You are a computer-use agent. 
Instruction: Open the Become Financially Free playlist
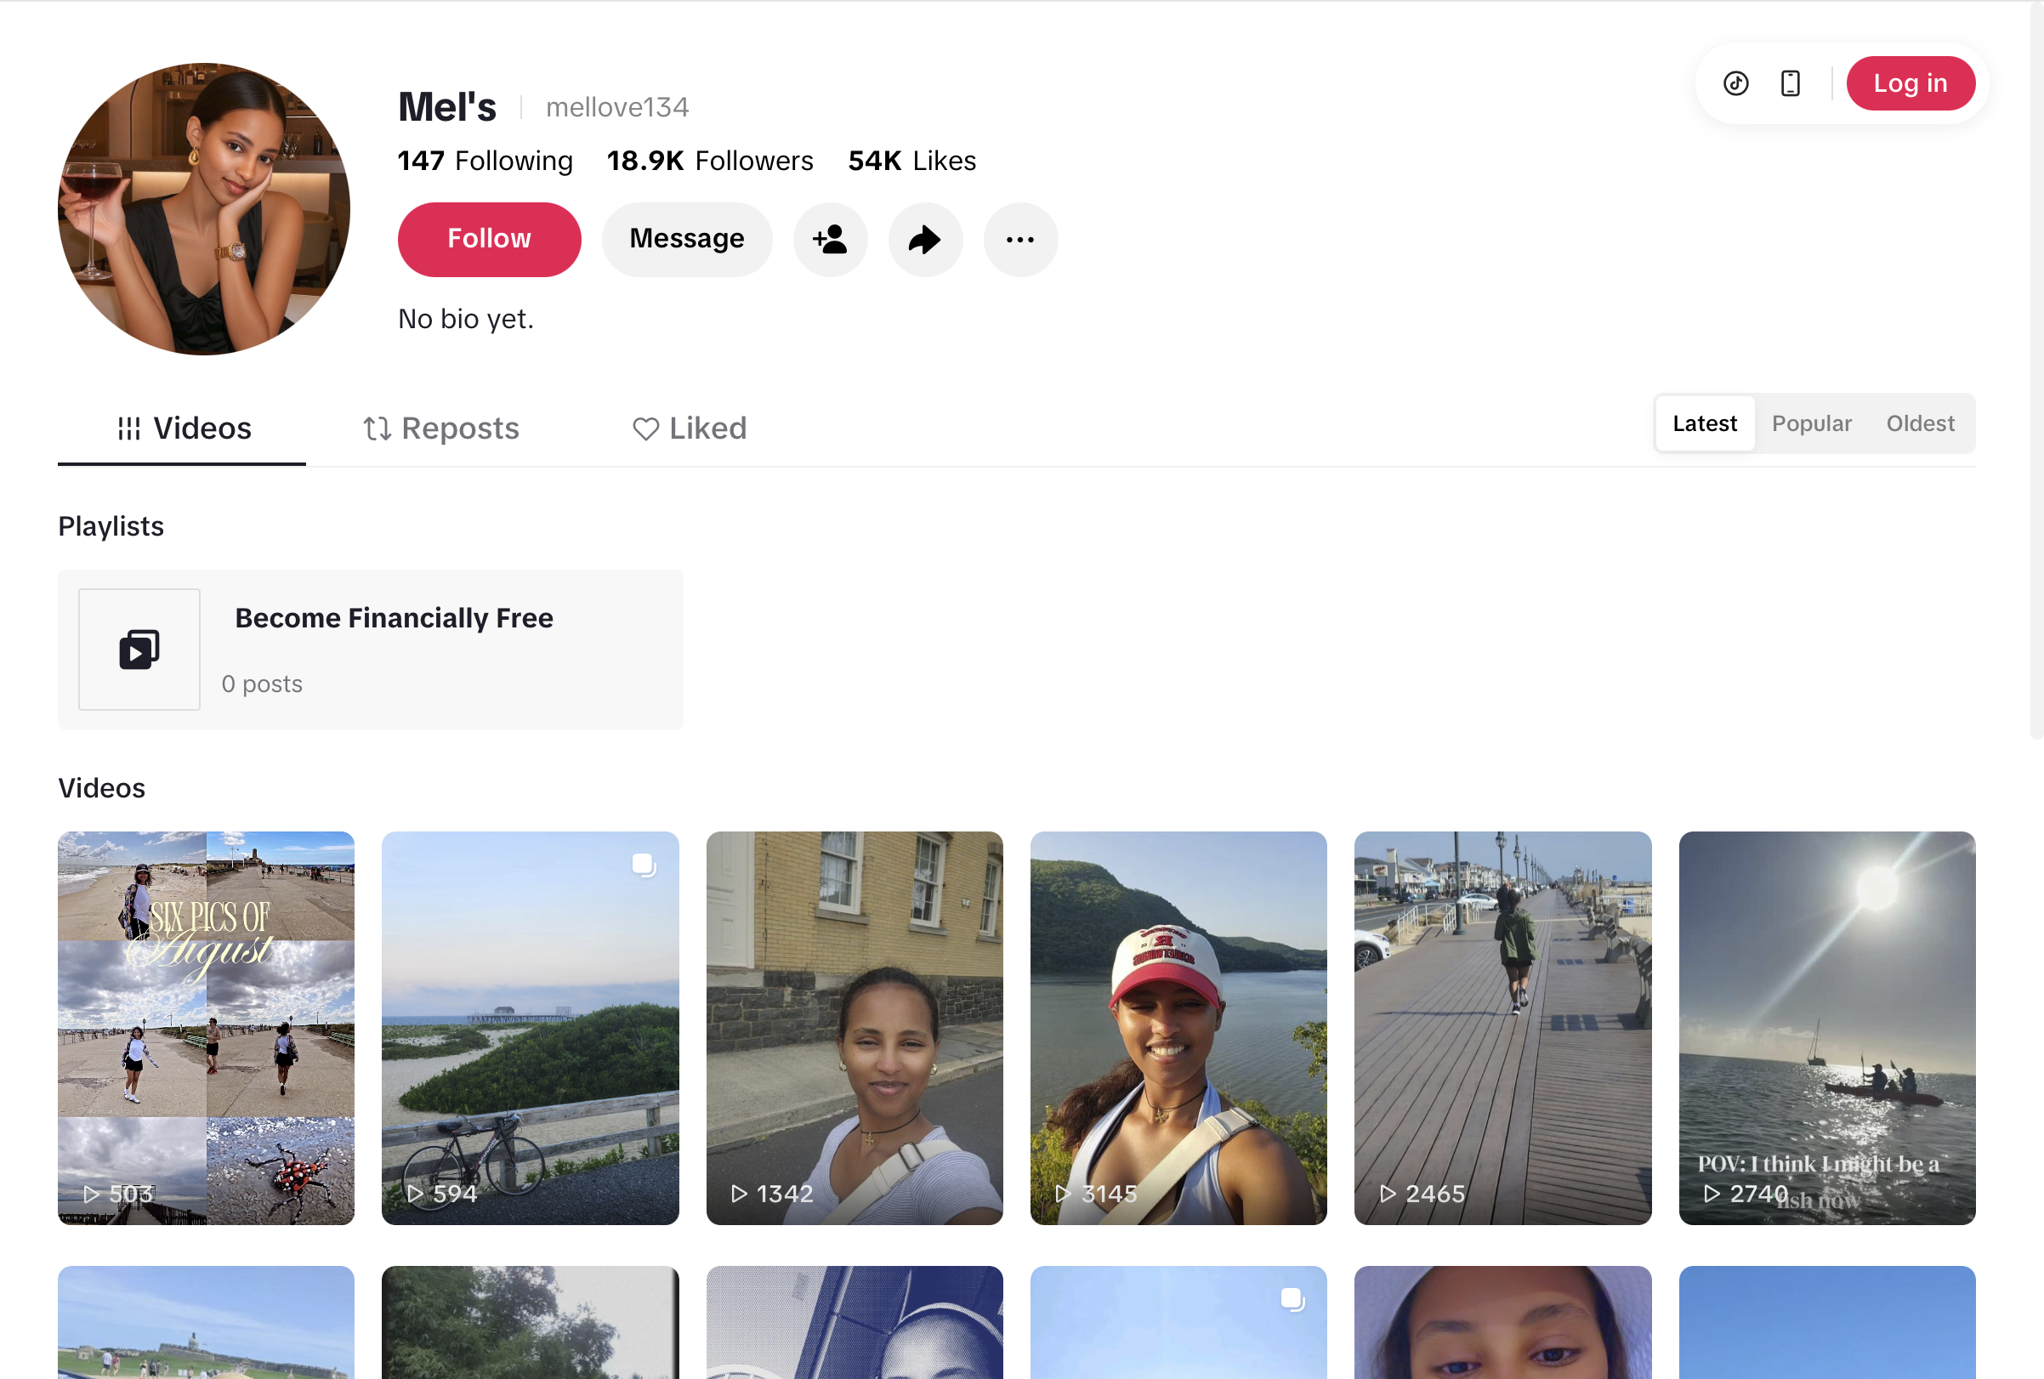[370, 649]
